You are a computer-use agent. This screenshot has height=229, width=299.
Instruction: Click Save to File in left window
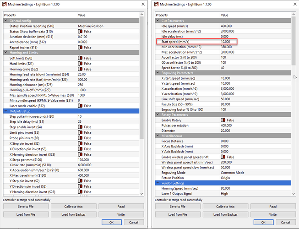26,207
